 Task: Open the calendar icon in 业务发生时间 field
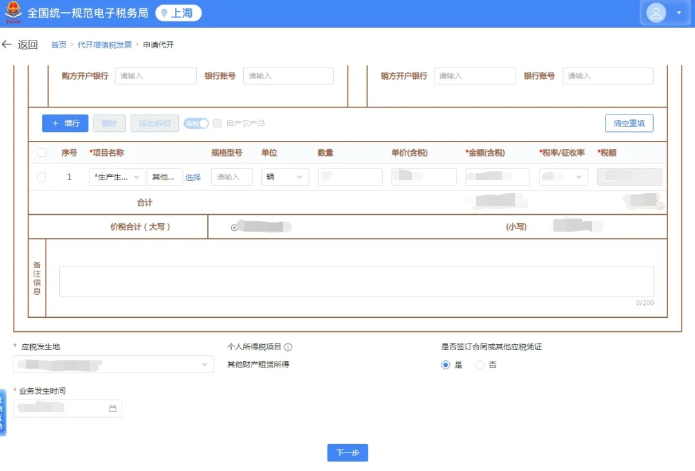[x=113, y=409]
